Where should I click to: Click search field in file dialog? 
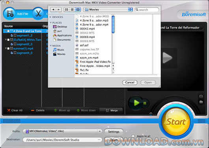click(x=147, y=9)
